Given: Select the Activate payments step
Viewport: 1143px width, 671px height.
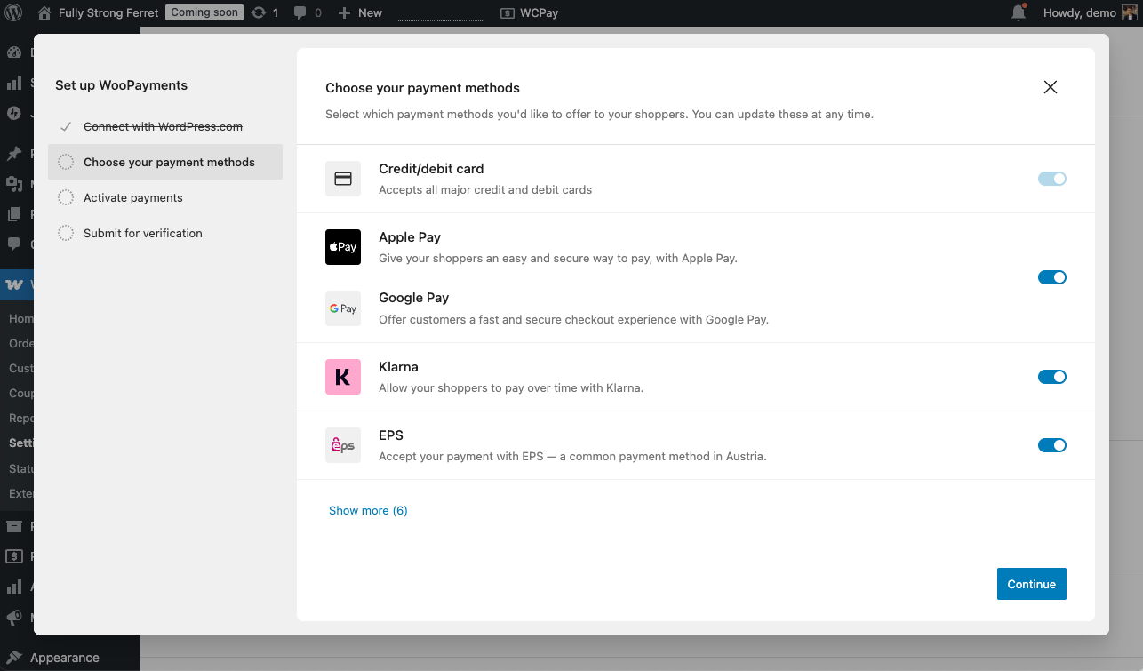Looking at the screenshot, I should (x=133, y=197).
